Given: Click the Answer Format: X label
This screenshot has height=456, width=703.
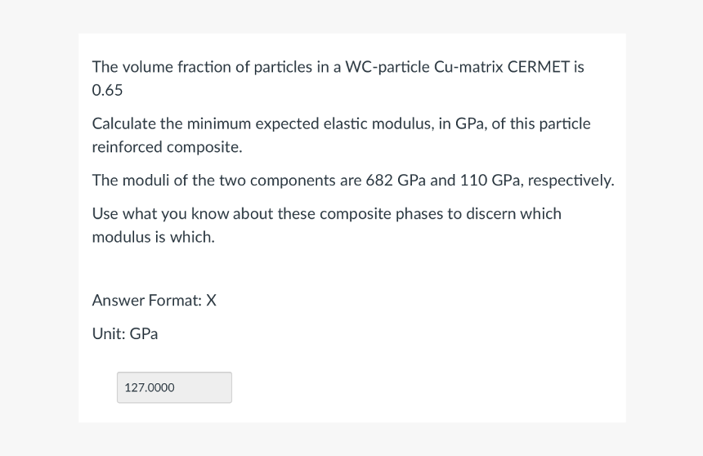Looking at the screenshot, I should point(154,301).
